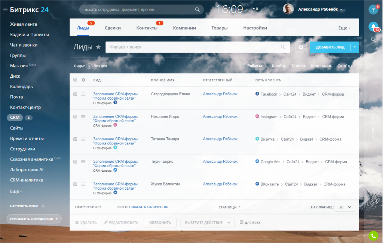Open the row menu icon for Татаева Тамара
The width and height of the screenshot is (383, 243).
83,139
